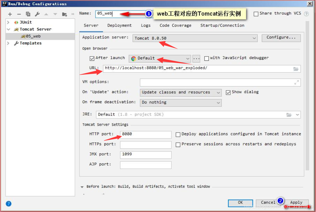316x212 pixels.
Task: Open browser selection with the ellipsis button
Action: click(196, 59)
